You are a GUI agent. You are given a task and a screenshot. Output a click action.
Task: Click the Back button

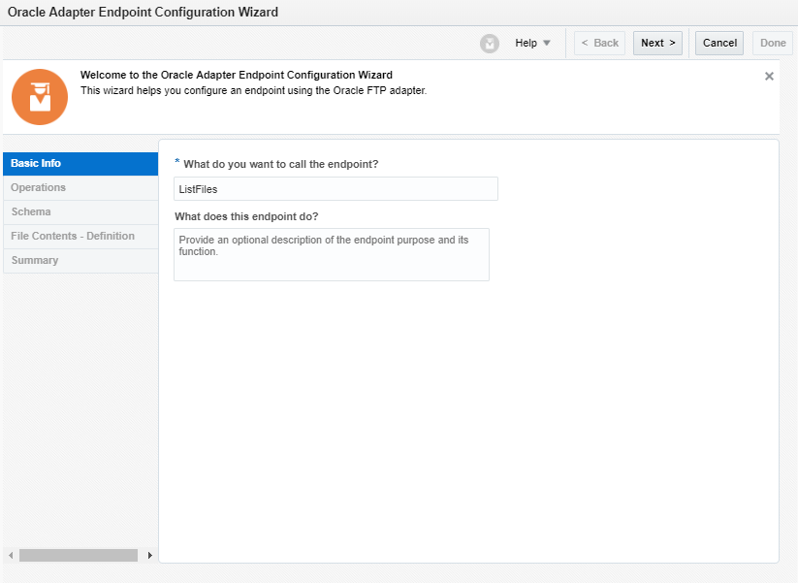(x=599, y=44)
